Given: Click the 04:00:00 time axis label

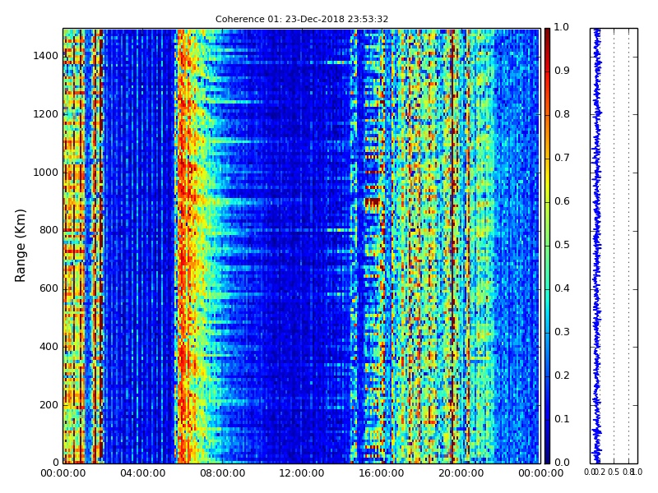Looking at the screenshot, I should 142,473.
